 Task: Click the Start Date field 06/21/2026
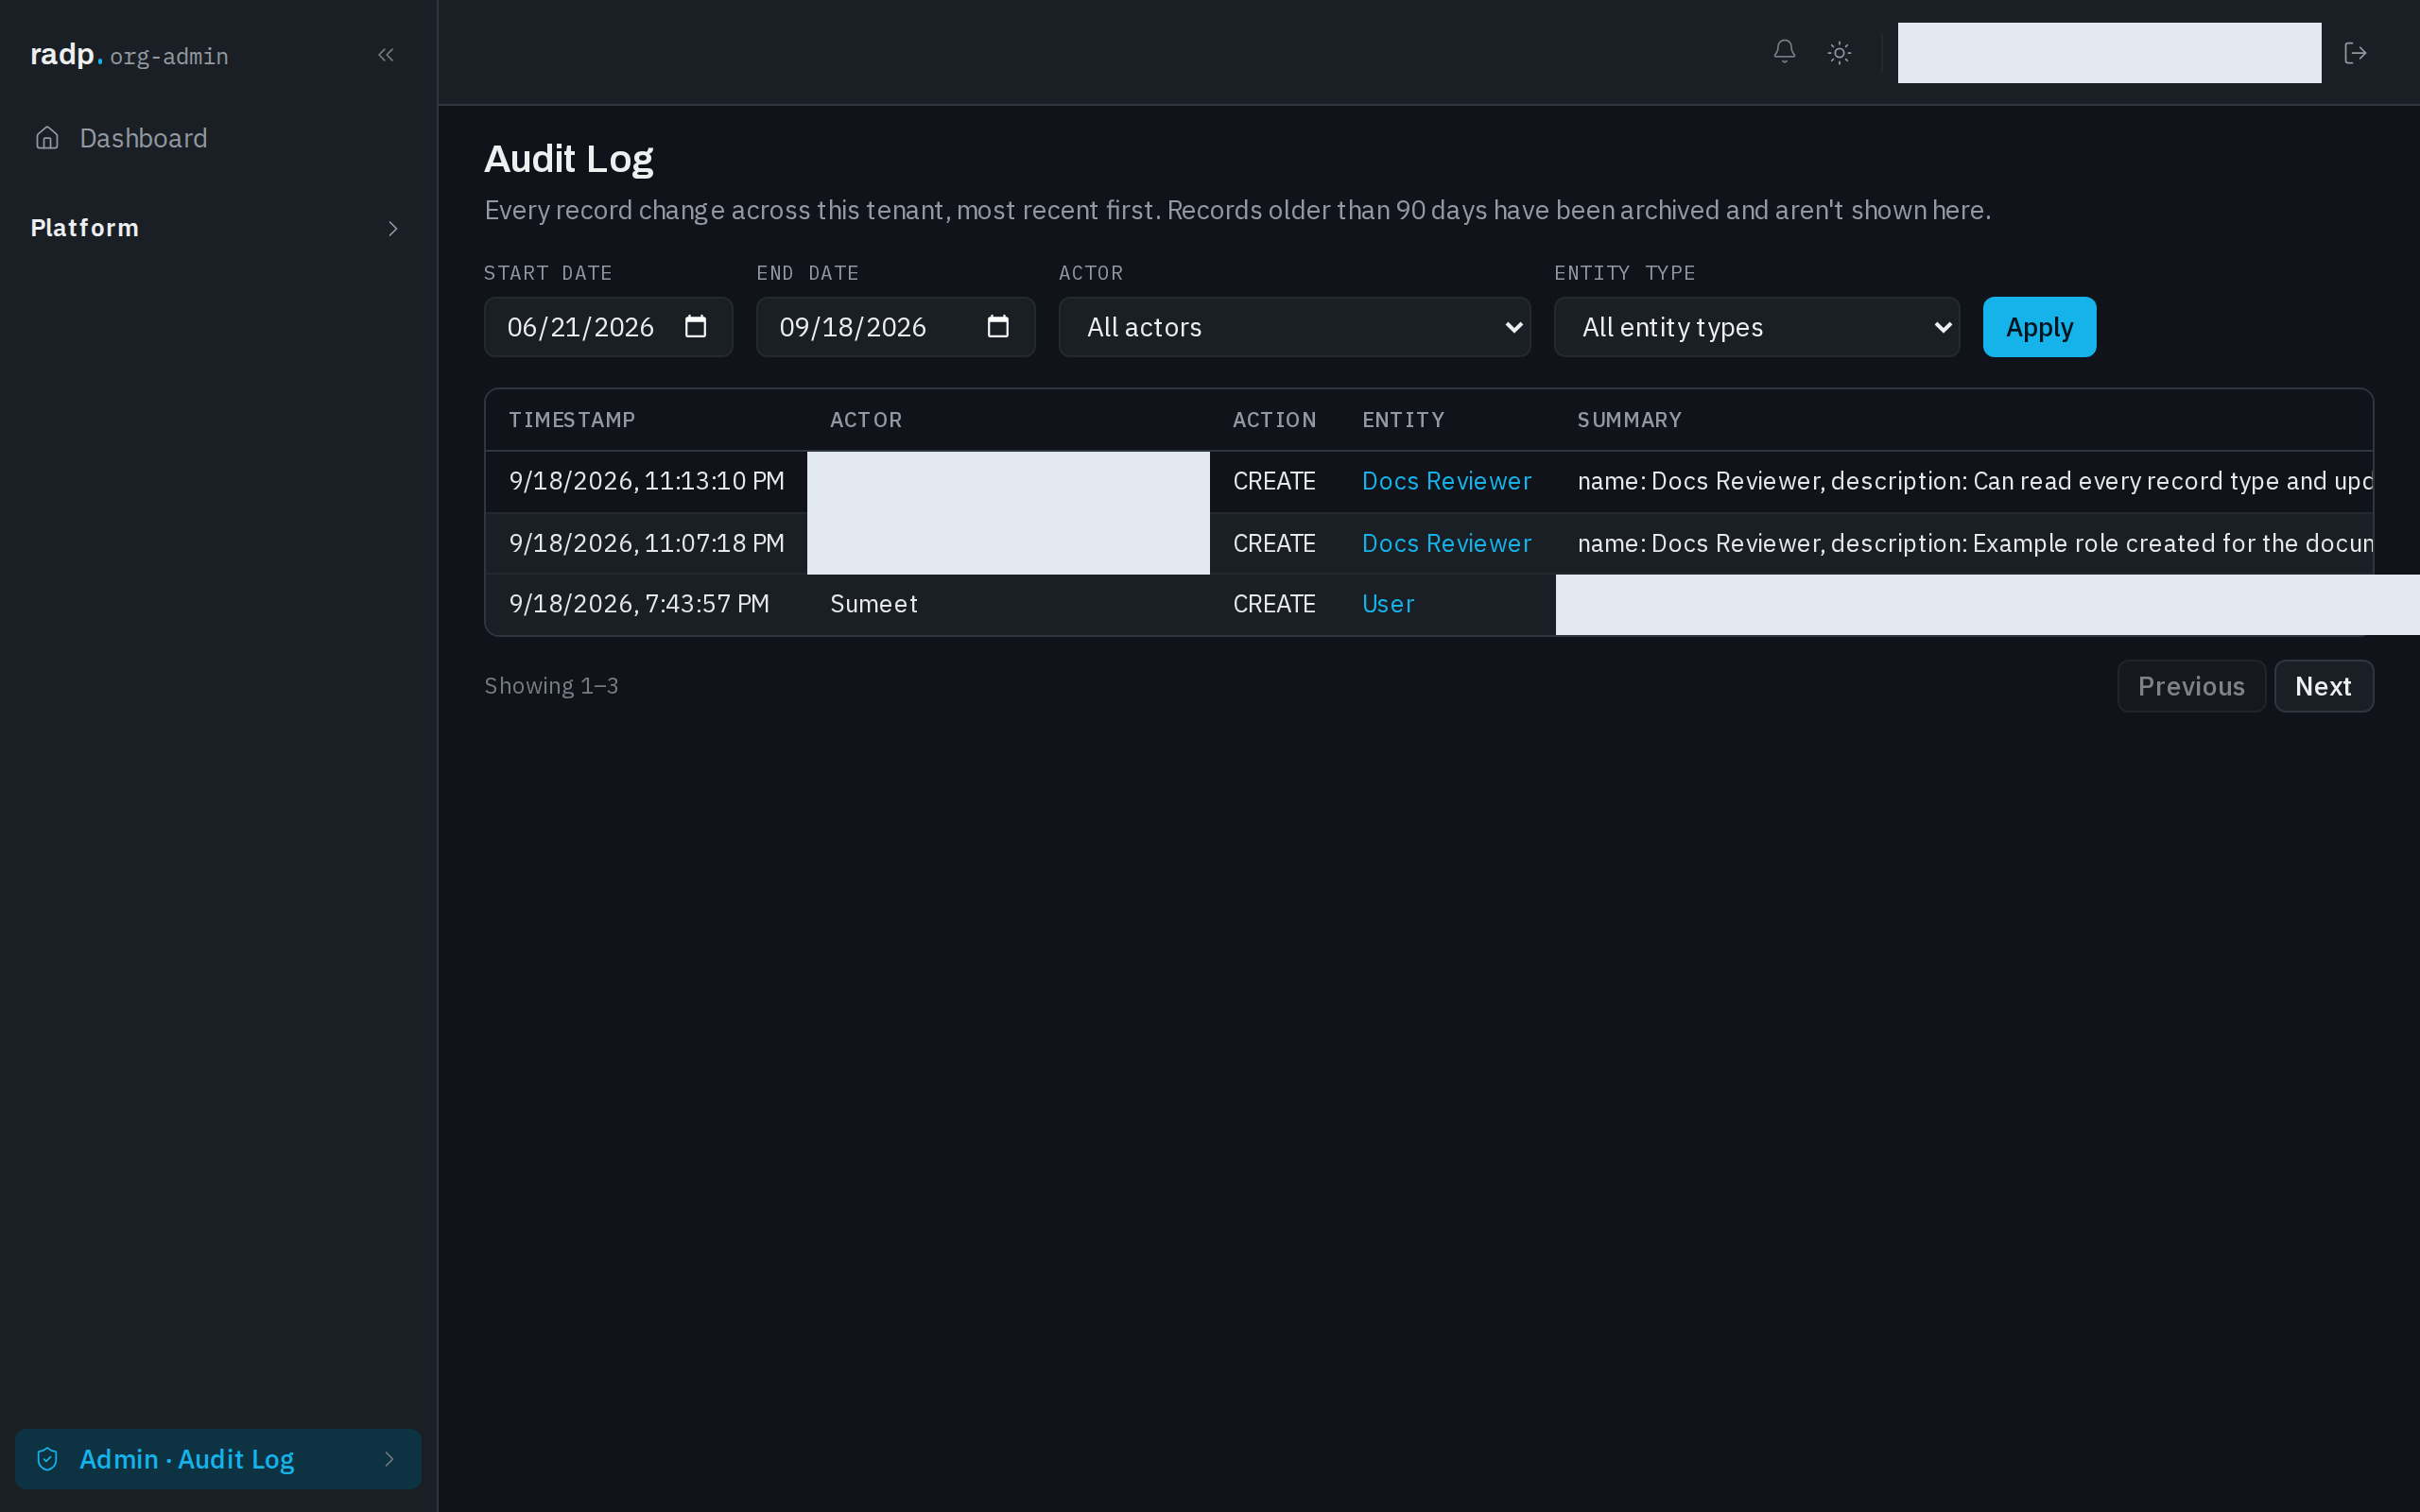click(x=608, y=327)
